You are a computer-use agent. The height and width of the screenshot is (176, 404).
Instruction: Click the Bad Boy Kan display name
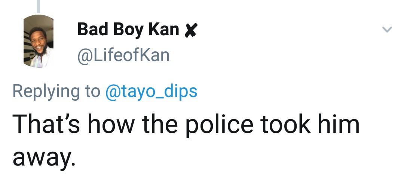(x=128, y=30)
